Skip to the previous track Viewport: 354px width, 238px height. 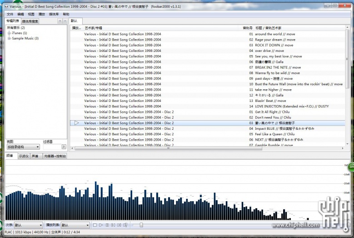click(x=113, y=225)
